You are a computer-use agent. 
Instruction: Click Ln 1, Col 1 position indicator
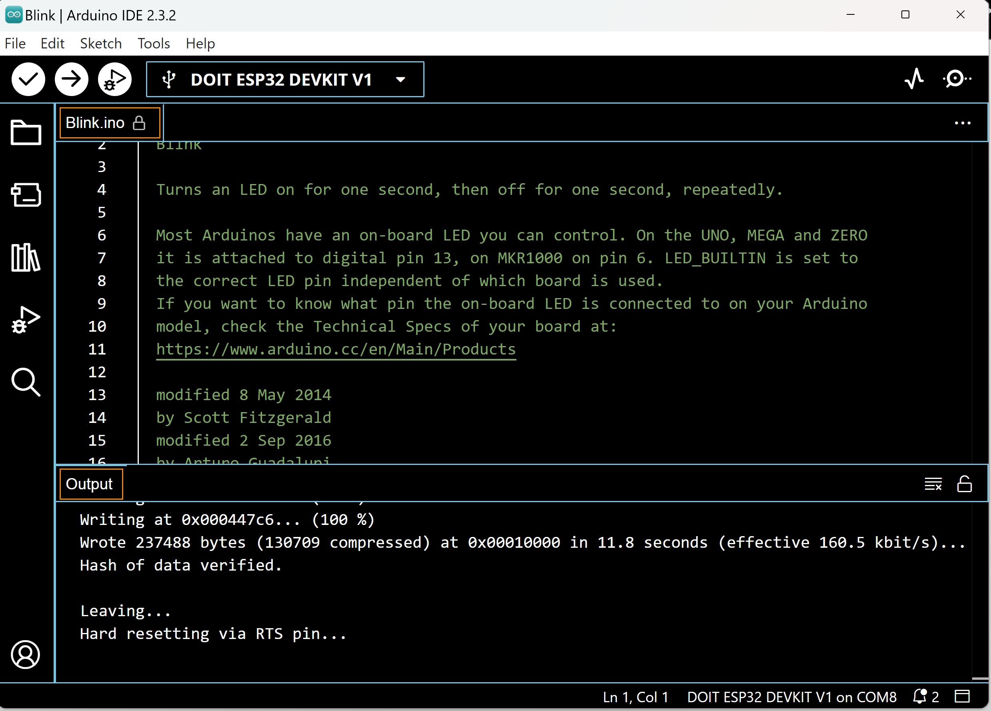(635, 697)
